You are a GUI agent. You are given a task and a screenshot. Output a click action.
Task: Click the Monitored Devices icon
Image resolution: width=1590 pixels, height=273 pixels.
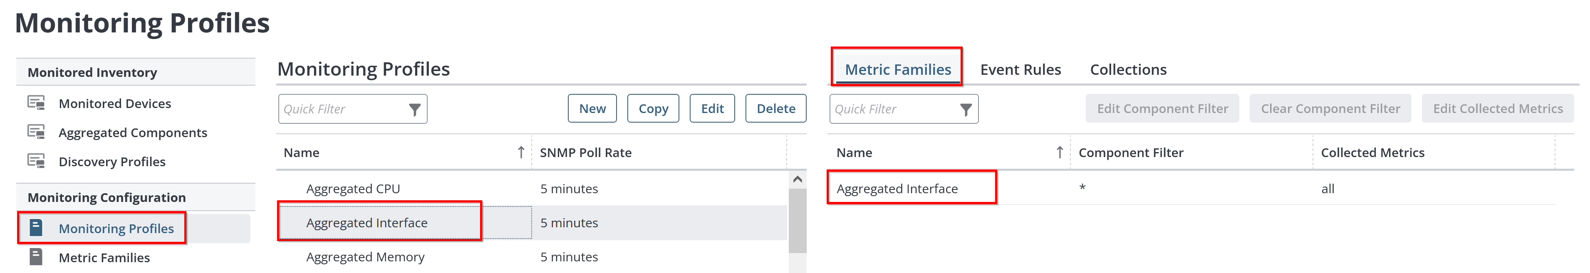(x=37, y=103)
